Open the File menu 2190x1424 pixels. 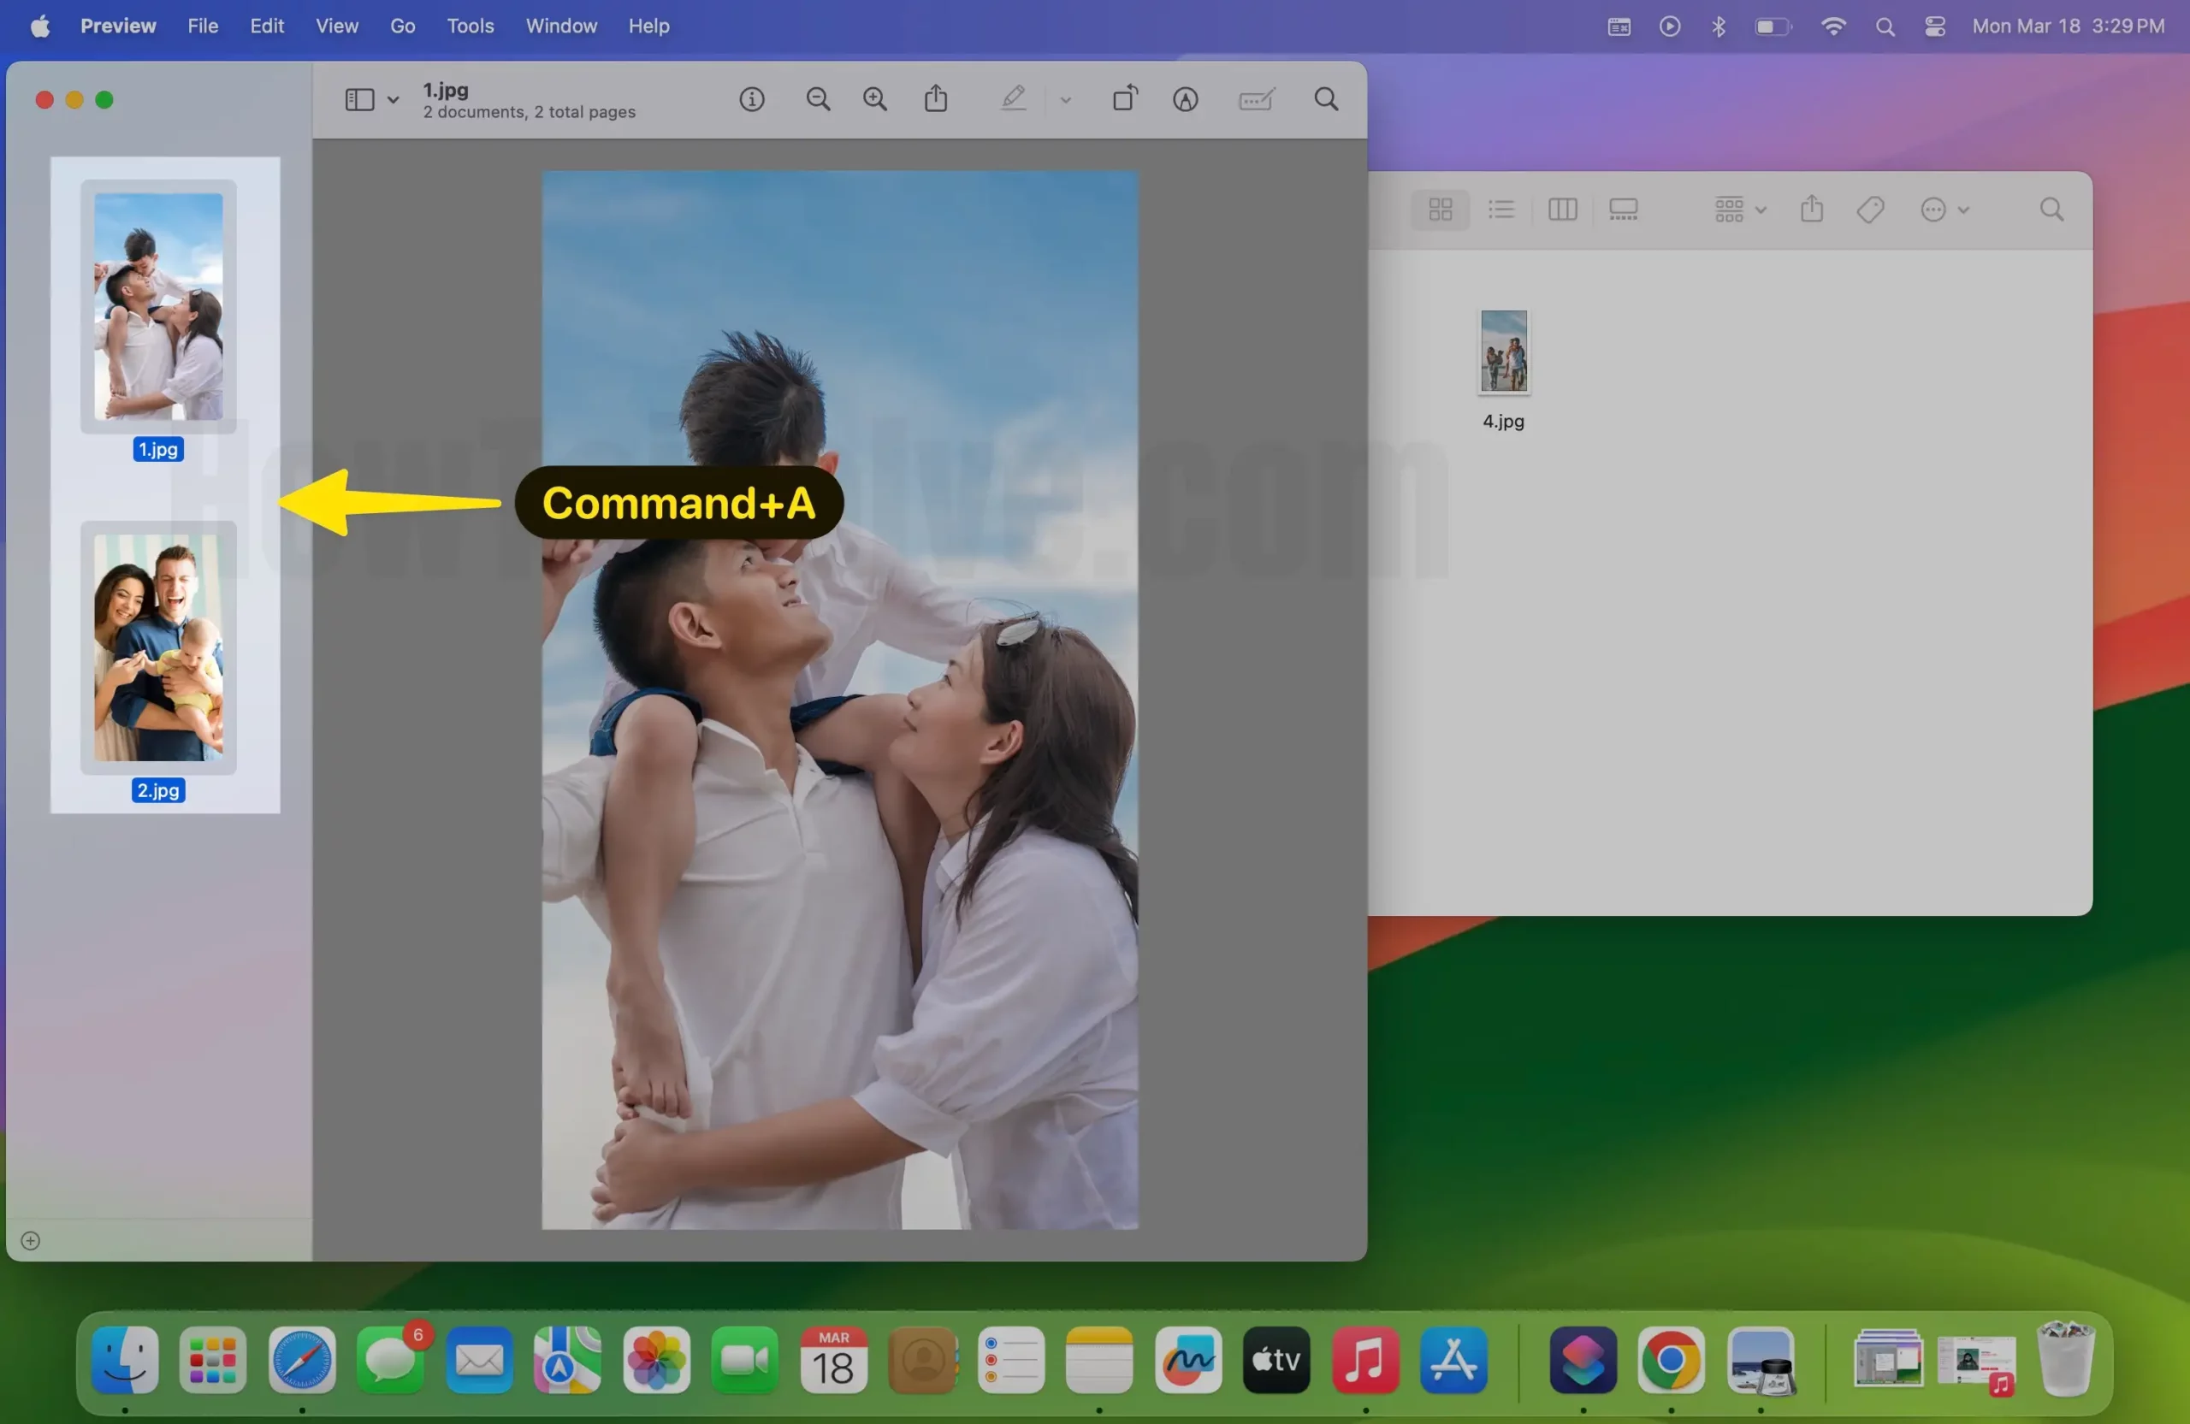coord(203,26)
